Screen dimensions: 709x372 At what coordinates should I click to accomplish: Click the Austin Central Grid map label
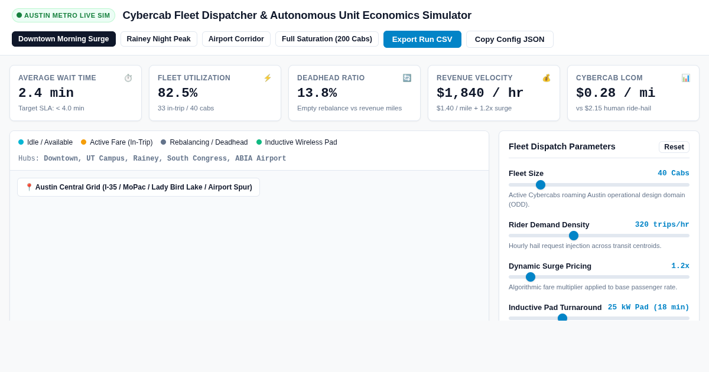pyautogui.click(x=139, y=187)
